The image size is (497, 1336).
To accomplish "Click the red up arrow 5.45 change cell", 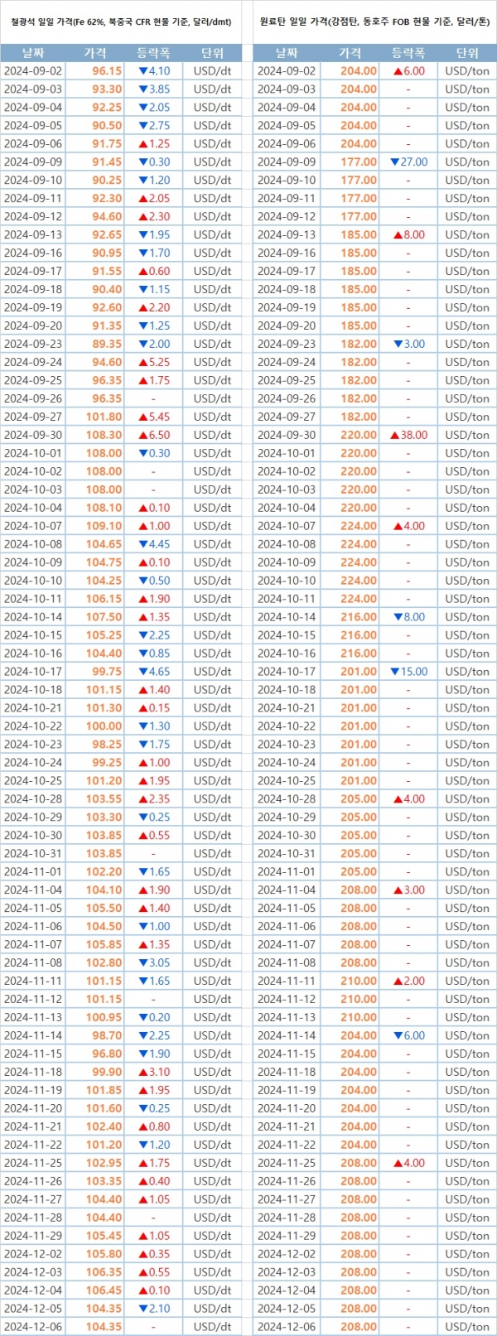I will (153, 417).
